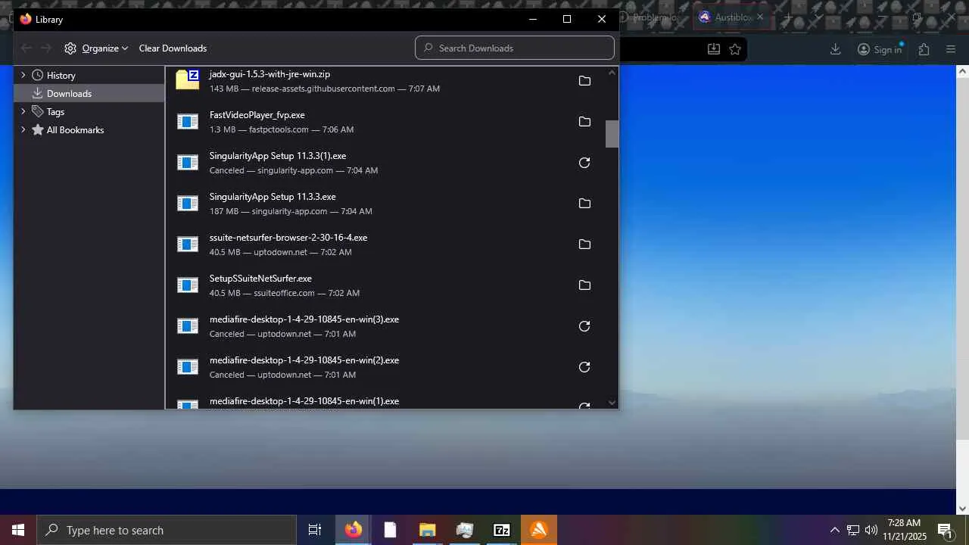Expand the All Bookmarks tree node
The height and width of the screenshot is (545, 969).
(23, 129)
